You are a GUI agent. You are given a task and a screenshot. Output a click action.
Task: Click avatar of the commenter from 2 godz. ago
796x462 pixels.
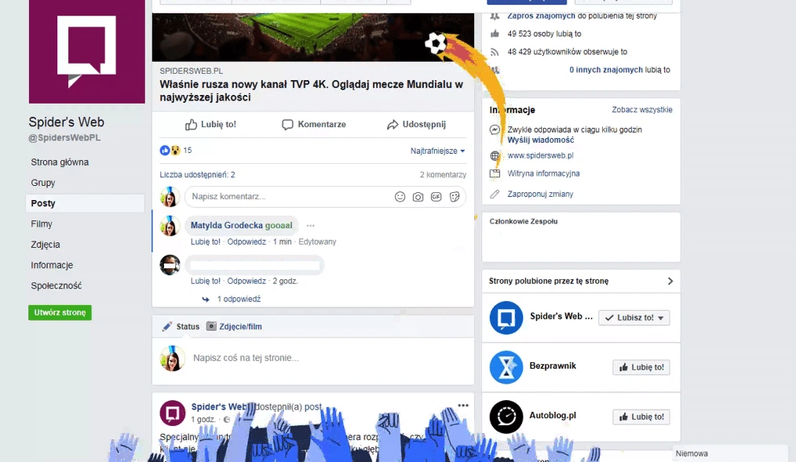click(x=170, y=264)
